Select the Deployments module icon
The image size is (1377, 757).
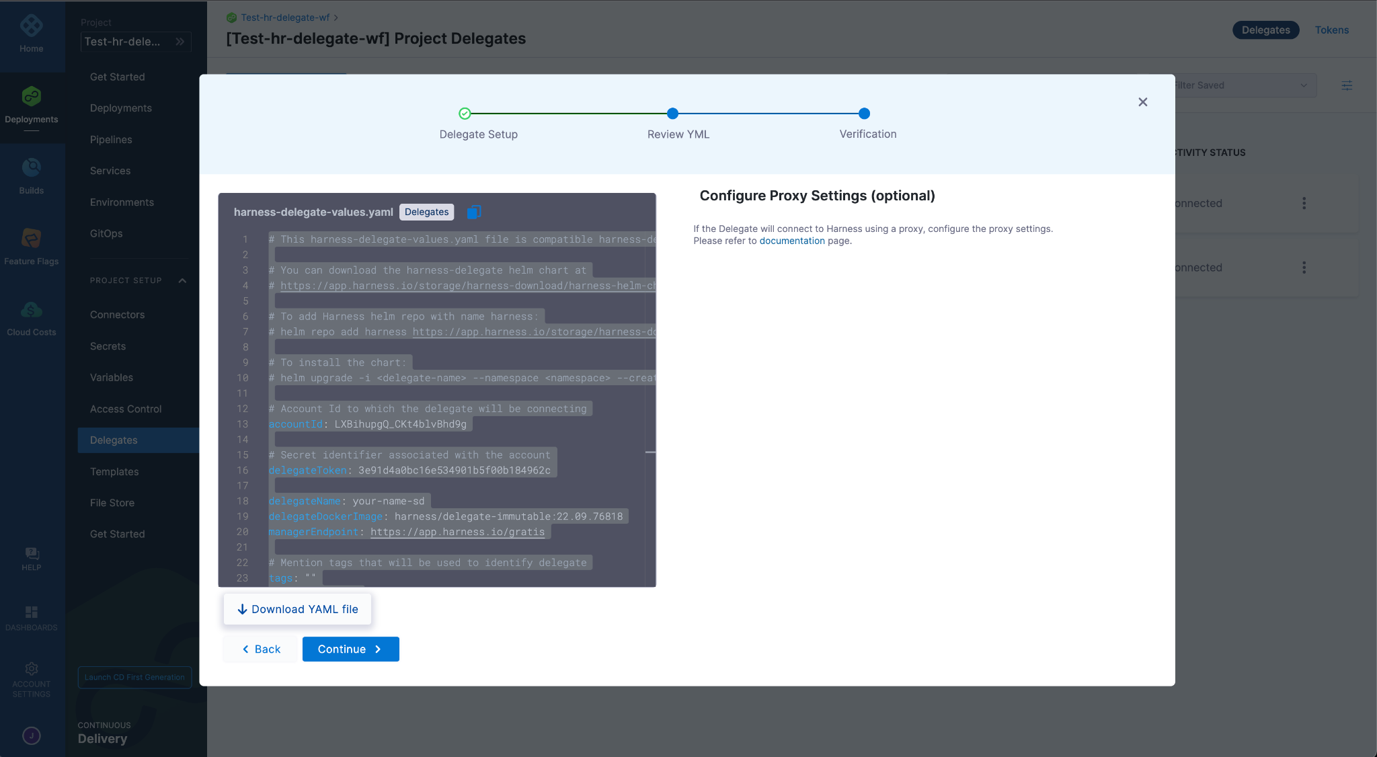[32, 96]
